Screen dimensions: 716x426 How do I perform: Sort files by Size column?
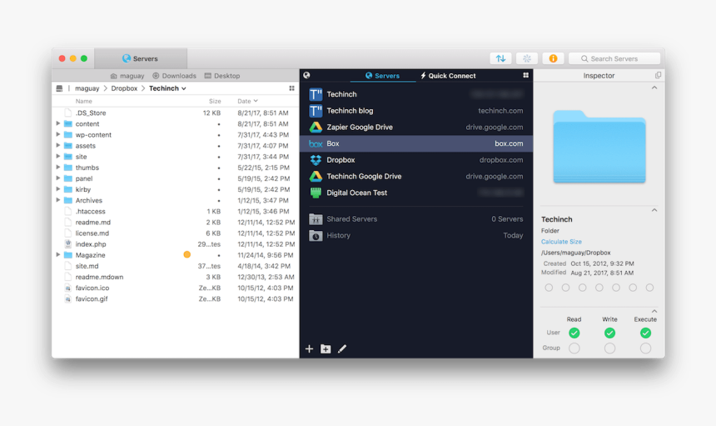point(215,101)
